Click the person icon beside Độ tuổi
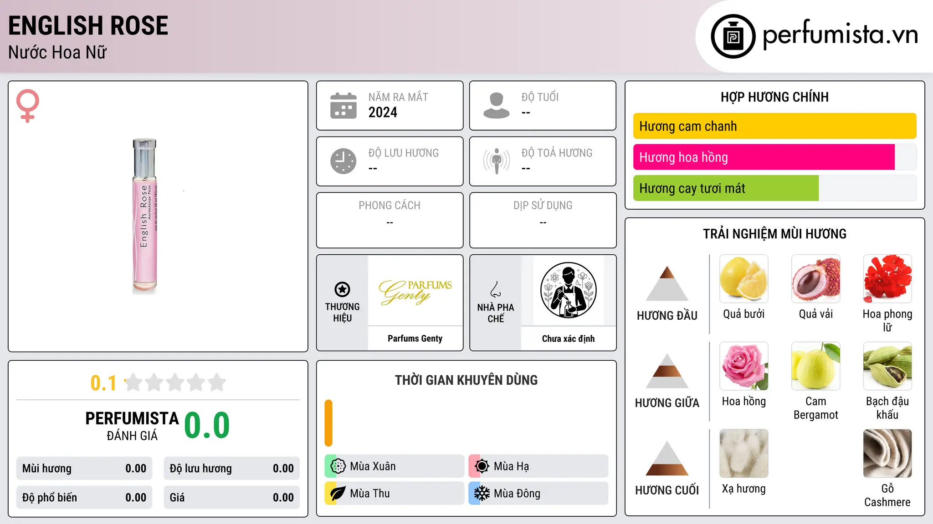This screenshot has width=933, height=524. (x=497, y=106)
